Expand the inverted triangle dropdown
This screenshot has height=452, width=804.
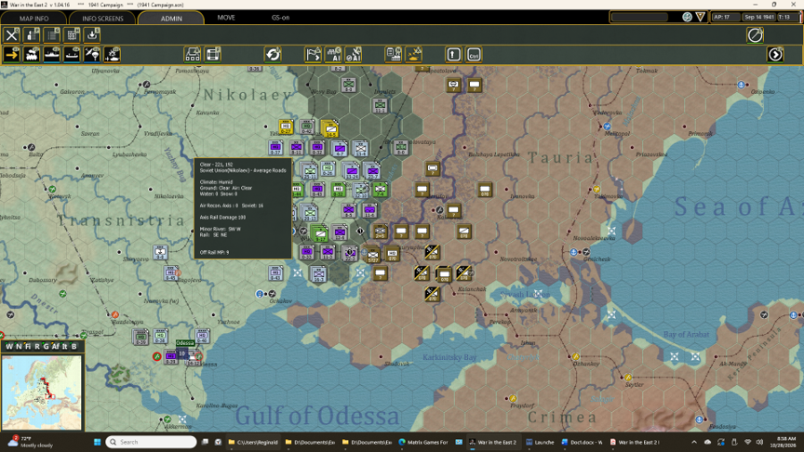pos(701,17)
